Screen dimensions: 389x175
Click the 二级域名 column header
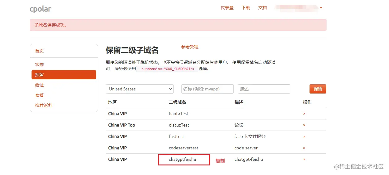coord(177,102)
